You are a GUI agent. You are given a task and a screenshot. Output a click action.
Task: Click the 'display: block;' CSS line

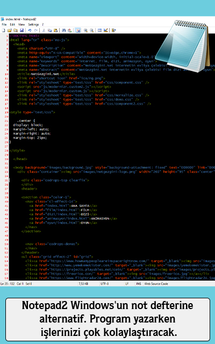[27, 125]
